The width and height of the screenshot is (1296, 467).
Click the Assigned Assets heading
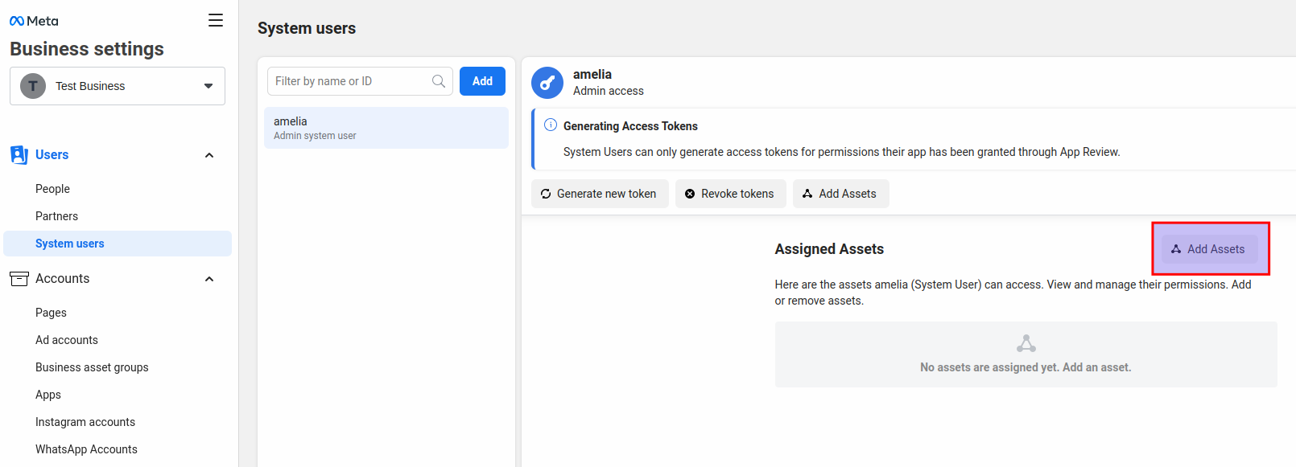click(829, 249)
